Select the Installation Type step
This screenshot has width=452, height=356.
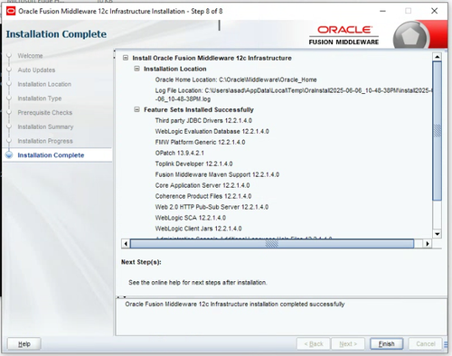(x=40, y=98)
